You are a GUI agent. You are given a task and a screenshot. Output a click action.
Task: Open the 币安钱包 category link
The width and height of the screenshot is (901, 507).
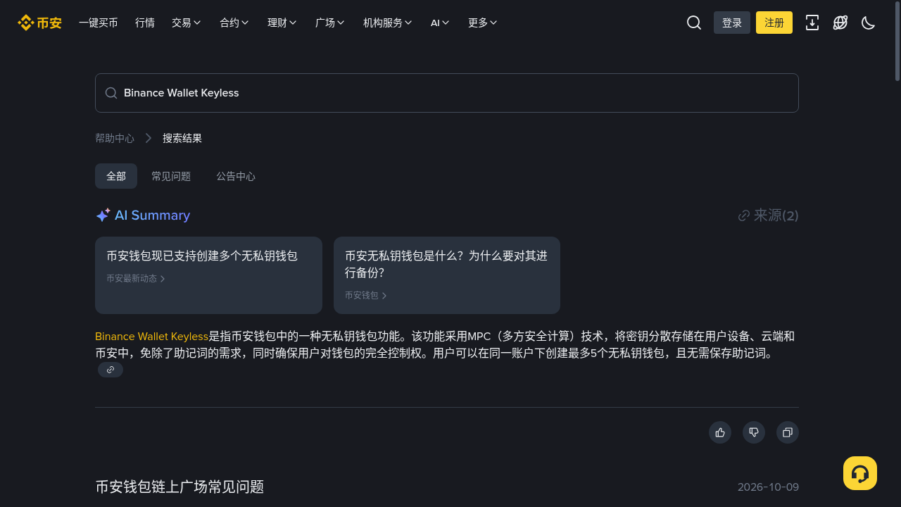point(366,295)
